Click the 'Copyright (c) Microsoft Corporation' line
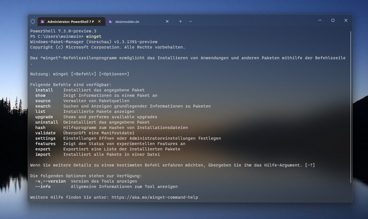The image size is (368, 219). 108,47
